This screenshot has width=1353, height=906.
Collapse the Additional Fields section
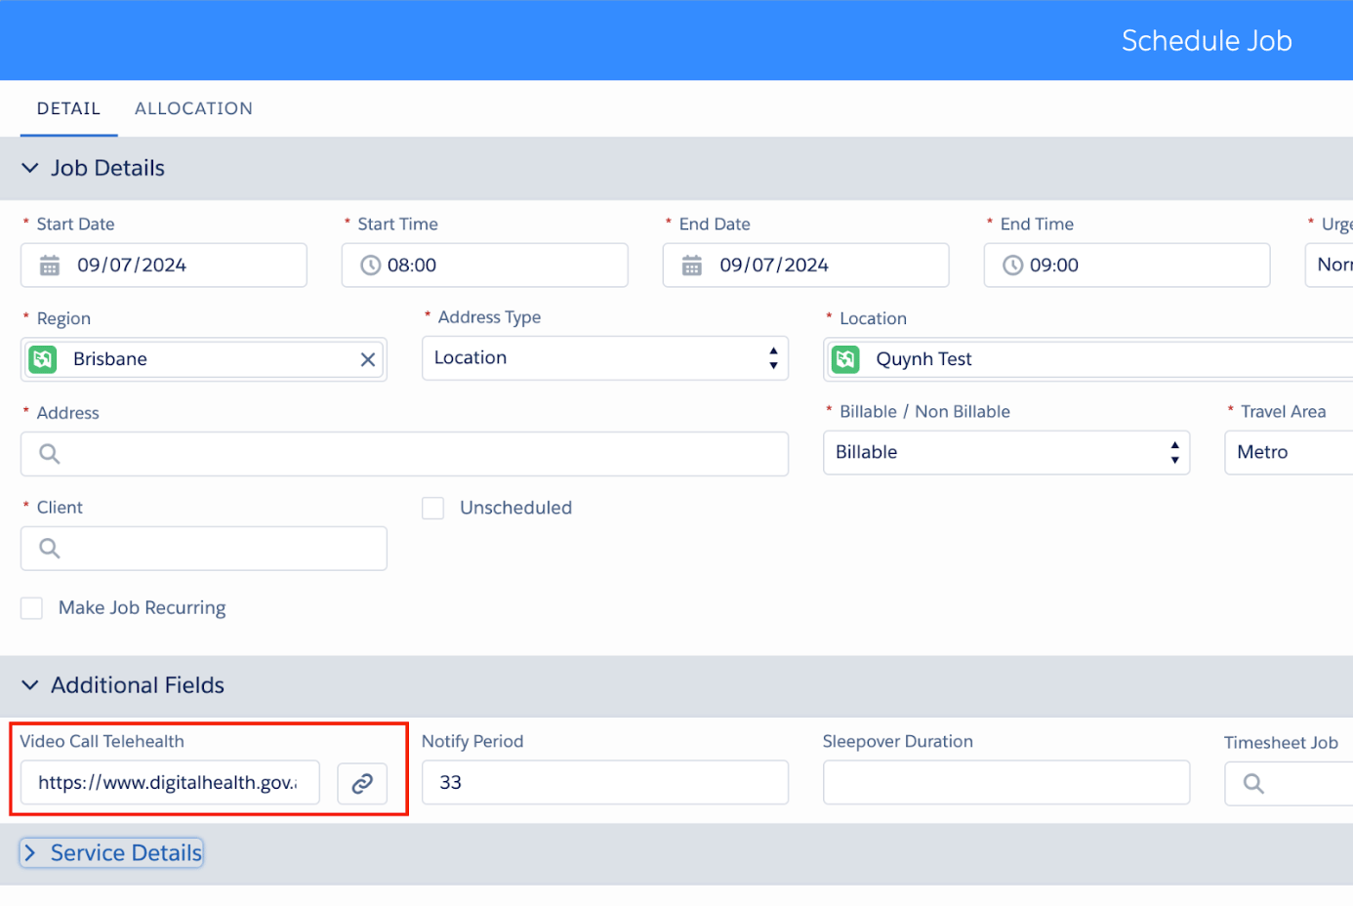pyautogui.click(x=30, y=685)
